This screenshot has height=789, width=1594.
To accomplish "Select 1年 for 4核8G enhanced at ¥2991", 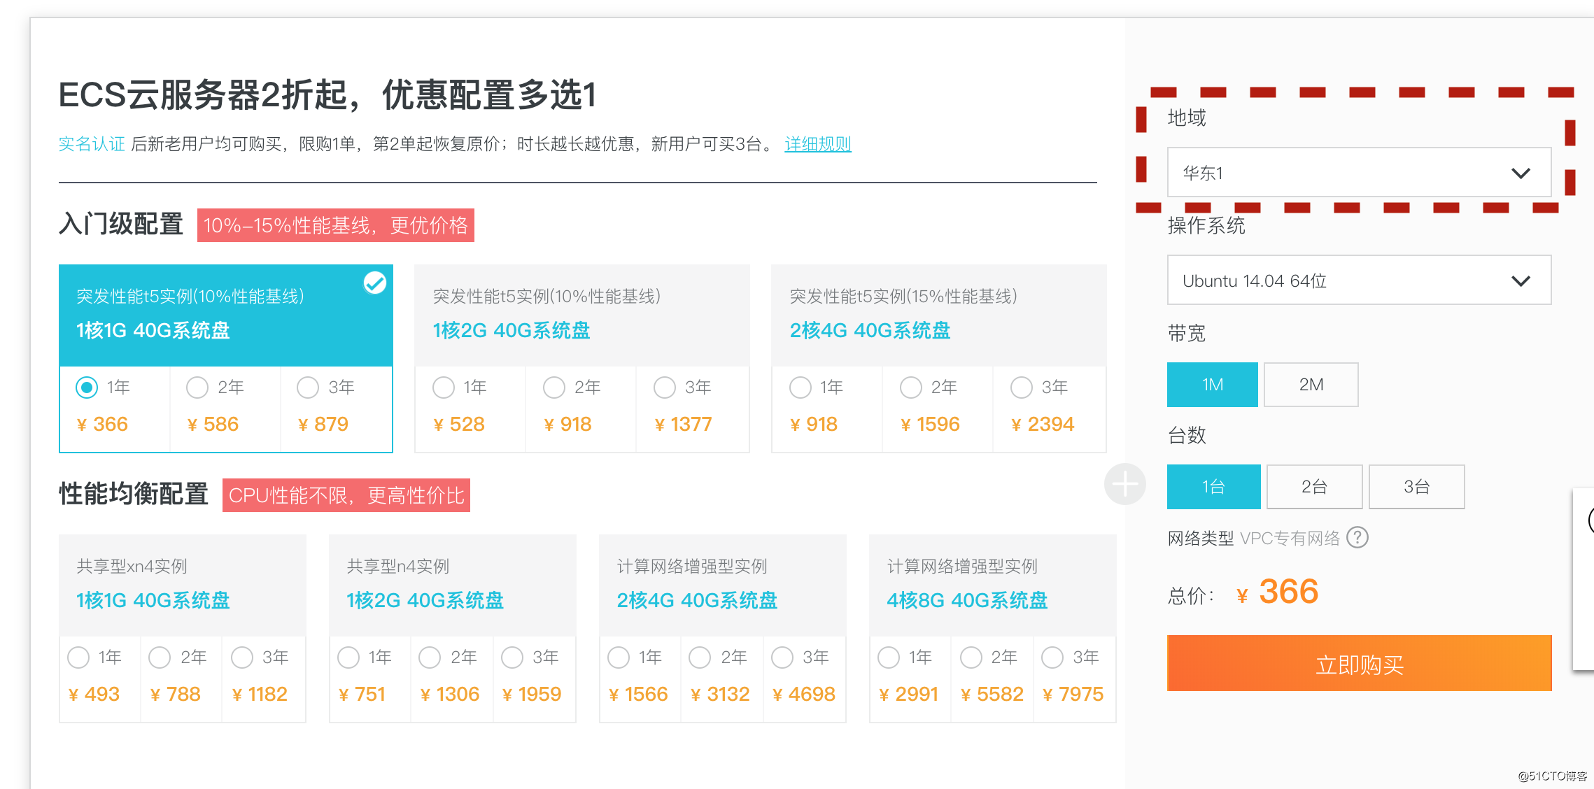I will point(889,657).
